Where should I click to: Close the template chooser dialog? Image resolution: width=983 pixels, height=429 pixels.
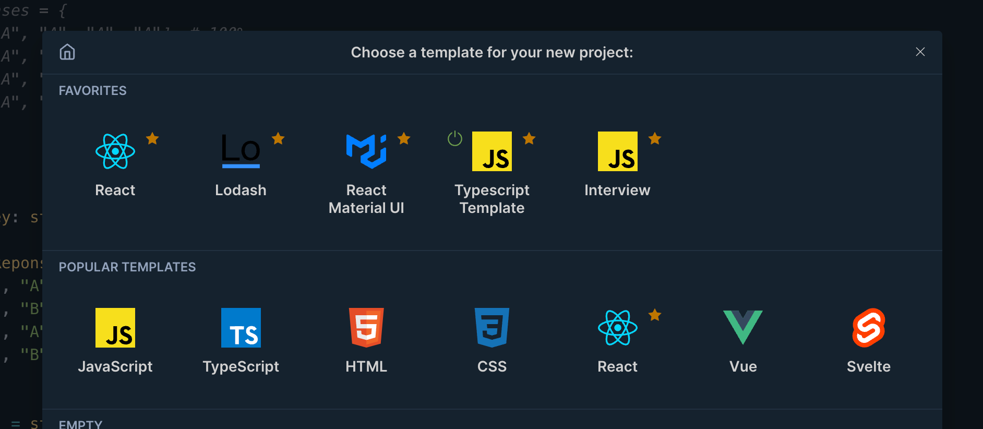tap(920, 52)
